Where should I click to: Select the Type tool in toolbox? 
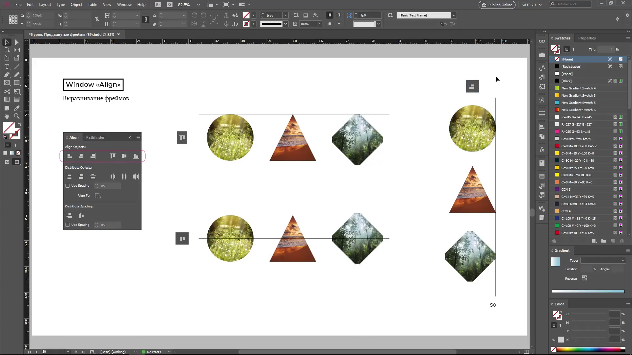click(x=7, y=67)
